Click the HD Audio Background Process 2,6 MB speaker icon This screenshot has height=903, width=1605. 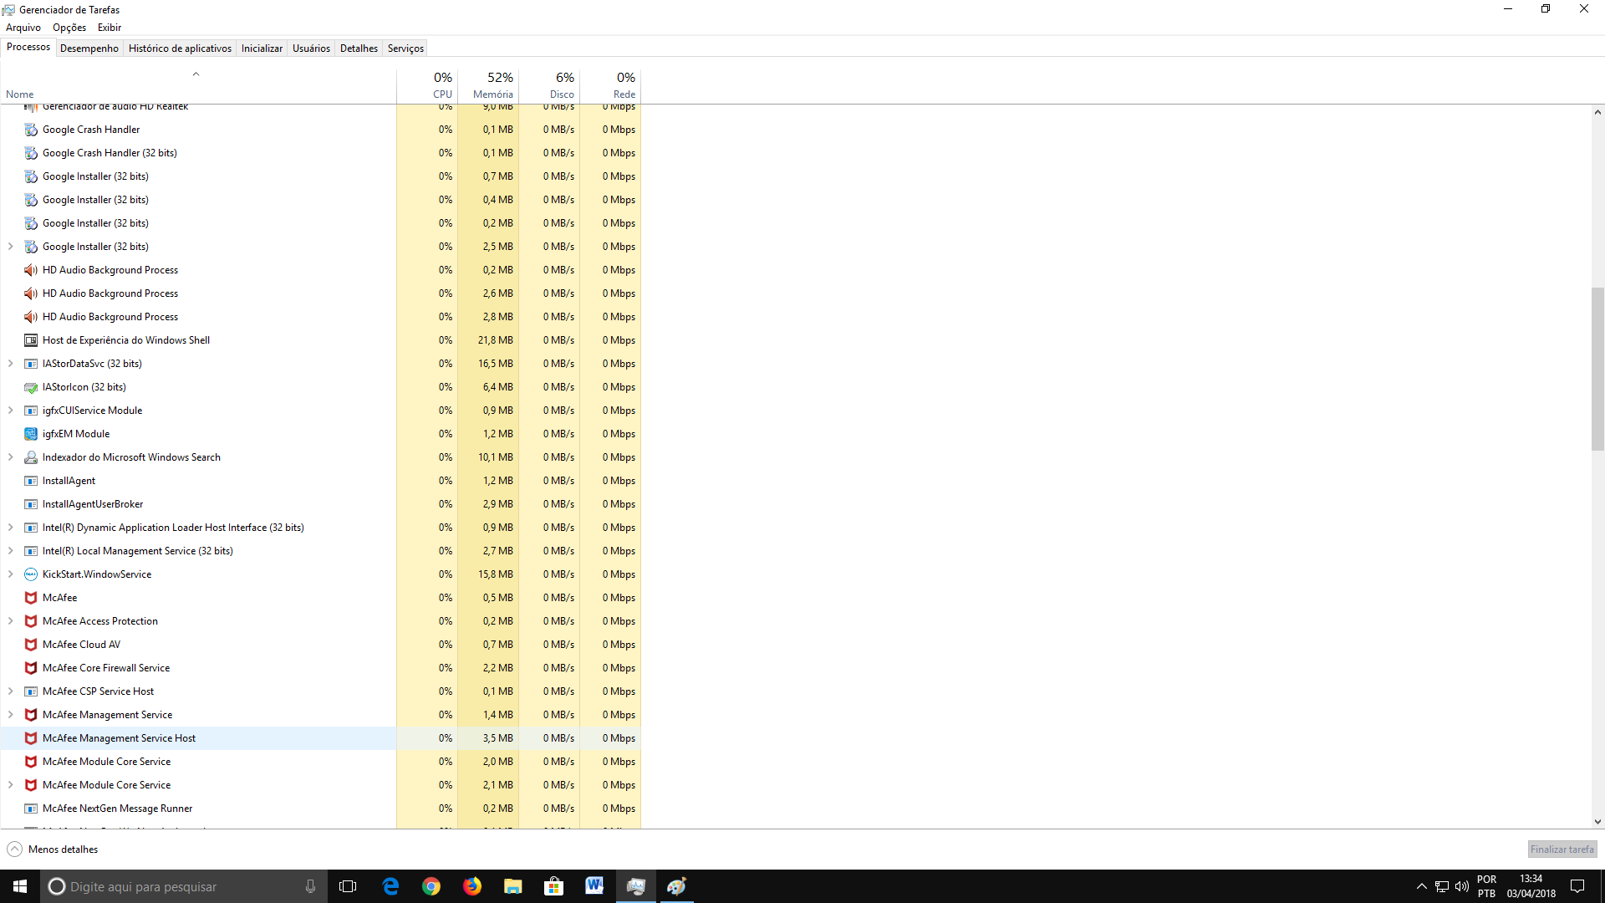(31, 293)
